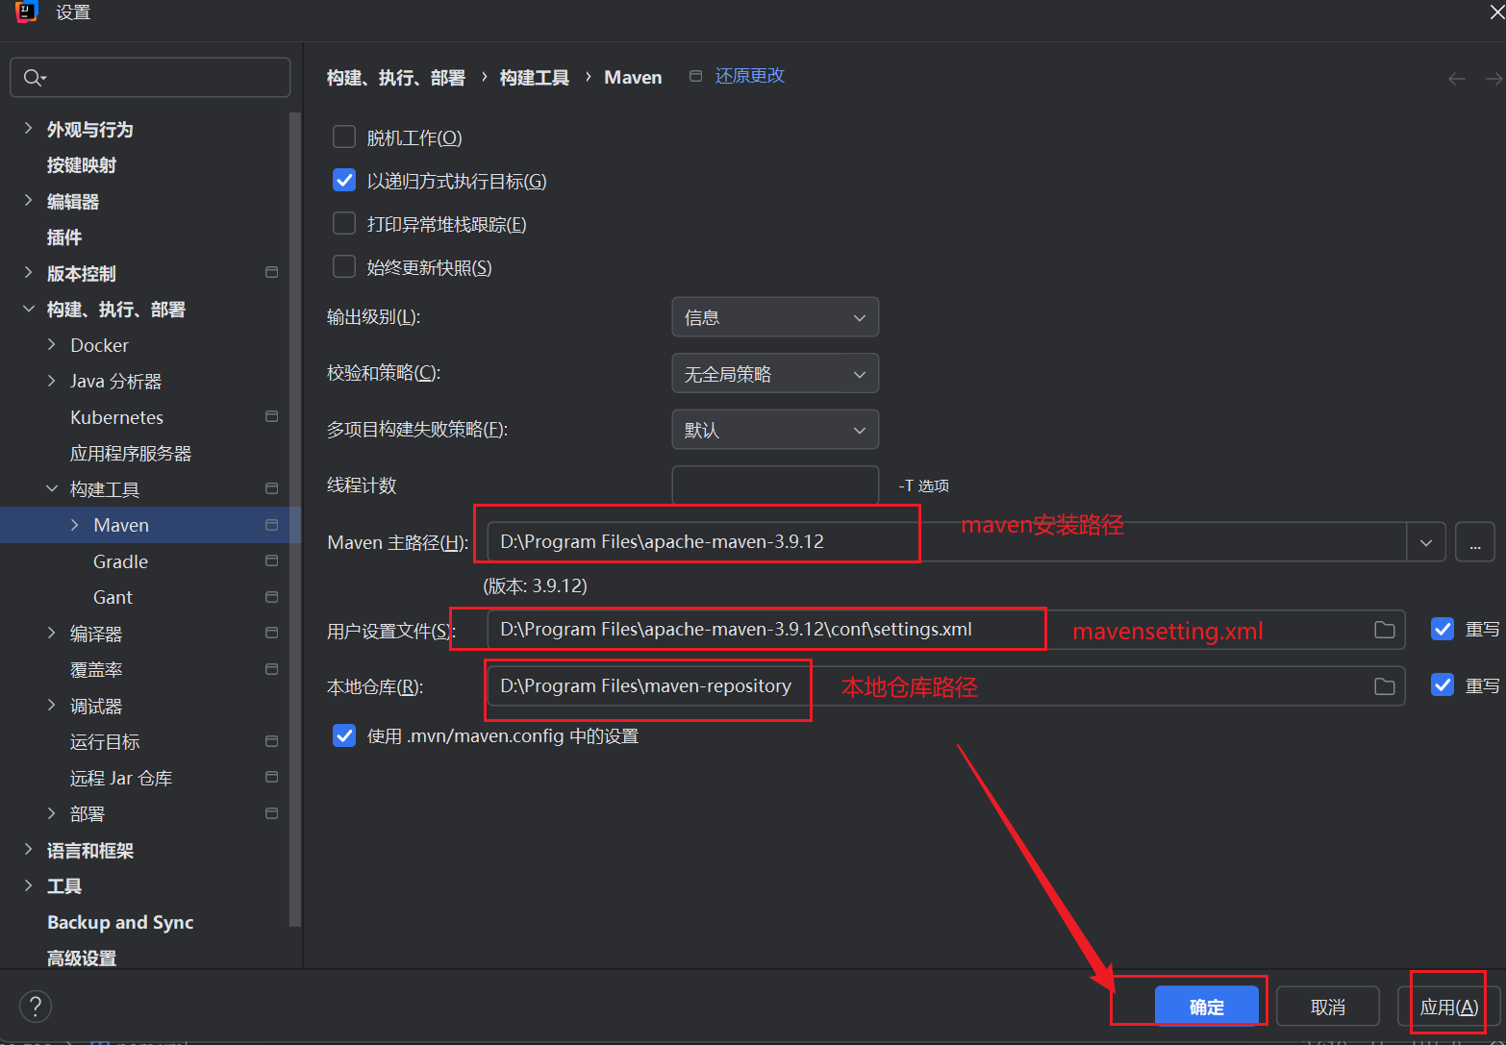Click the project-level icon beside Gradle
The height and width of the screenshot is (1045, 1506).
271,560
